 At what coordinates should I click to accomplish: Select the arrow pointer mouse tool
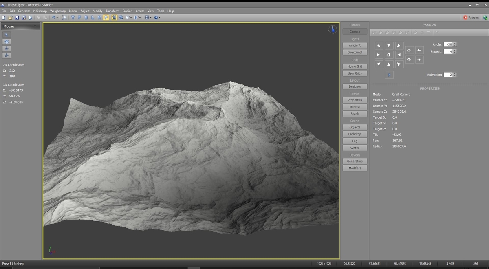point(7,35)
